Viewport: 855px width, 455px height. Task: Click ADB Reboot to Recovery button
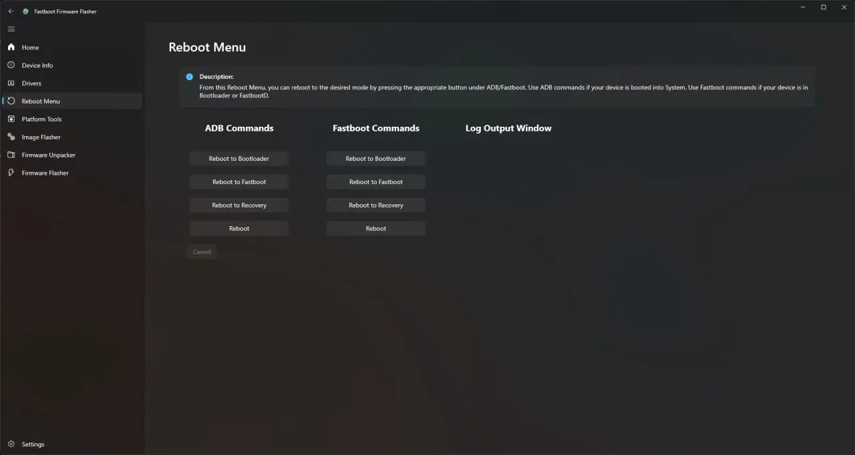point(239,205)
